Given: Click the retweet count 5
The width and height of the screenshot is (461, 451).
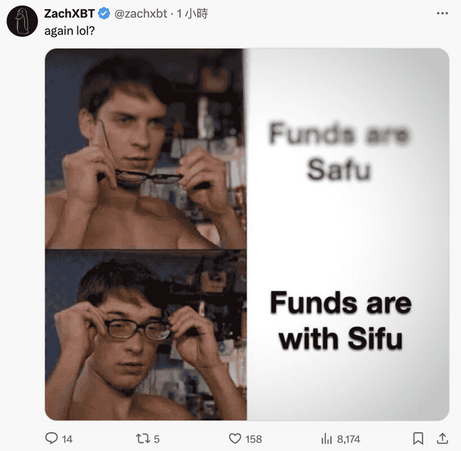Looking at the screenshot, I should pos(157,439).
